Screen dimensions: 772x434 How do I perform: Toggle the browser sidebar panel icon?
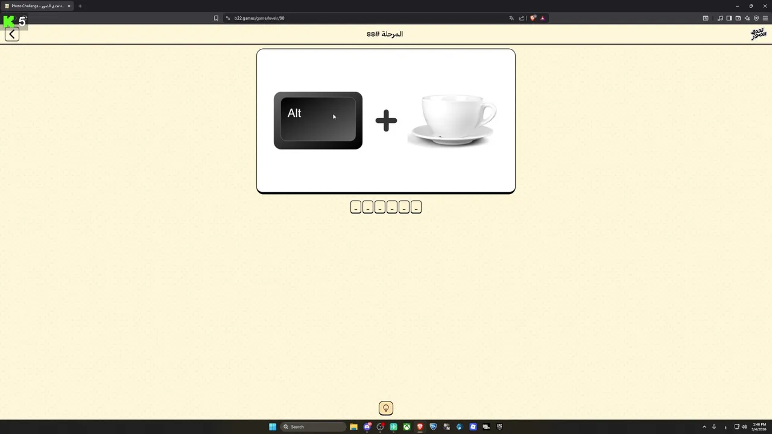(729, 18)
